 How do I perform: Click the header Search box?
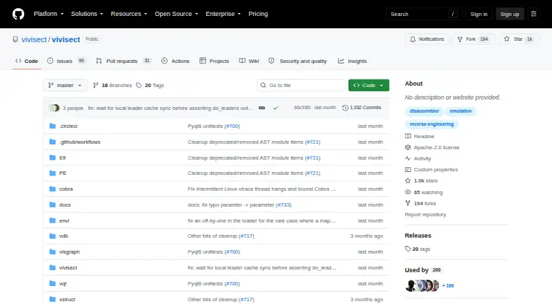coord(424,14)
